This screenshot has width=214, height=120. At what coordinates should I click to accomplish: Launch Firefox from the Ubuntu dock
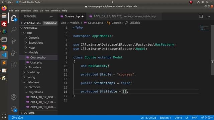4,8
